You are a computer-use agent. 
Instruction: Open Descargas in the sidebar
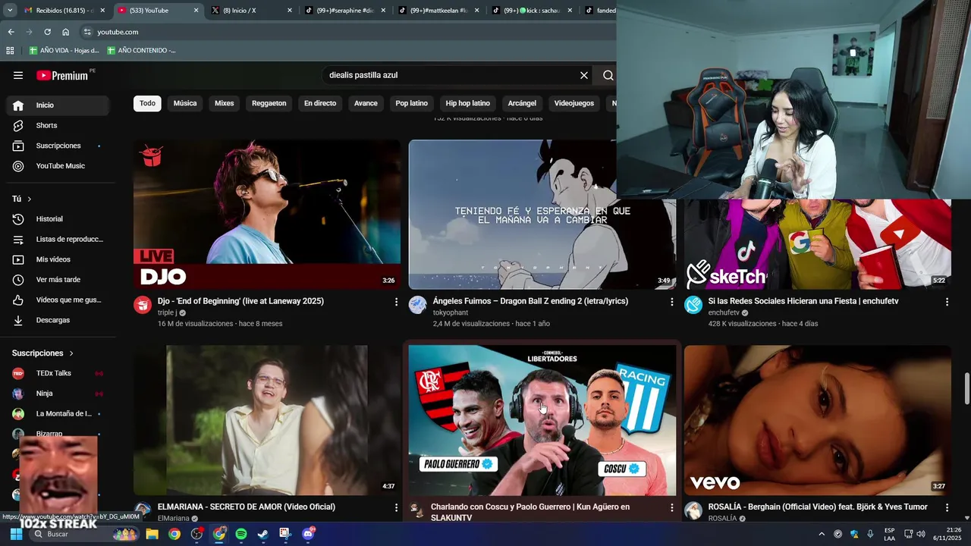[58, 320]
